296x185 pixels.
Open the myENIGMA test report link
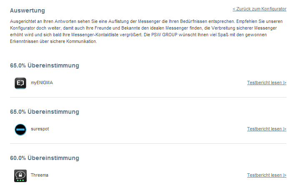[266, 83]
